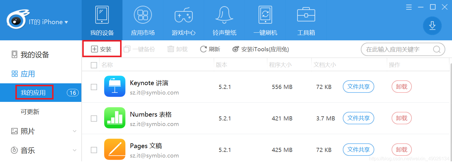Viewport: 452px width, 164px height.
Task: Sort by 文档大小 column header
Action: click(325, 65)
